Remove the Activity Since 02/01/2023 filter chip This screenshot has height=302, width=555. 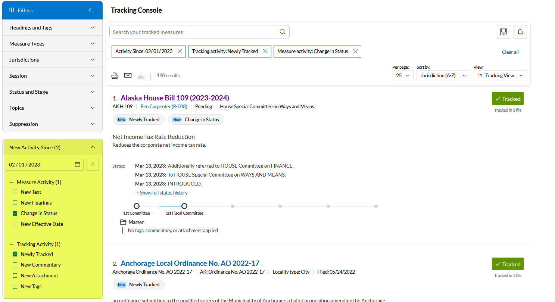[x=180, y=52]
